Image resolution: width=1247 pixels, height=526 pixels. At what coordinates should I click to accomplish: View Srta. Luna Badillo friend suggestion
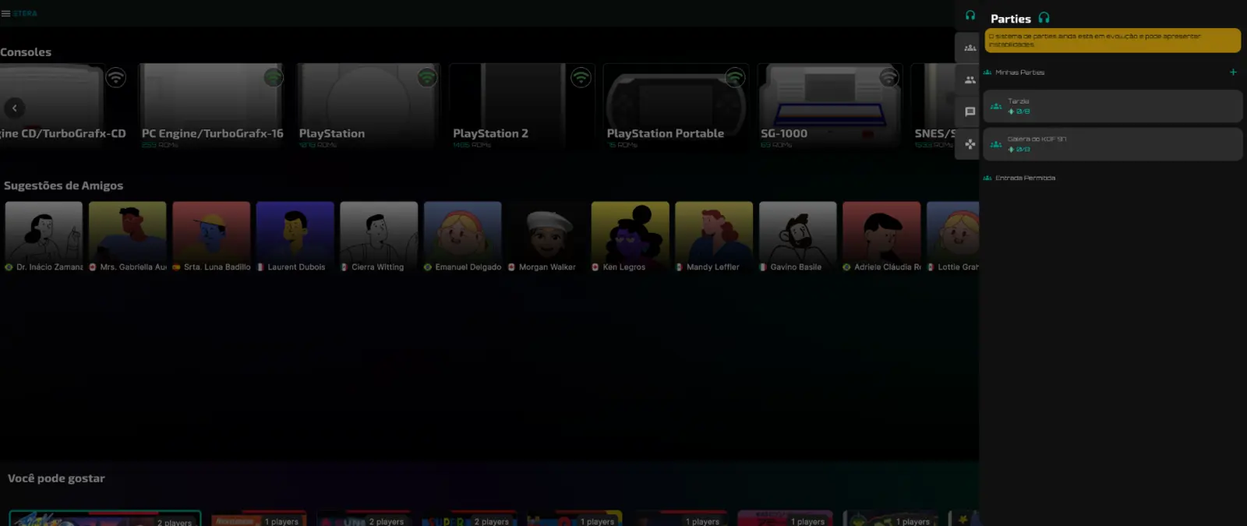[x=211, y=238]
